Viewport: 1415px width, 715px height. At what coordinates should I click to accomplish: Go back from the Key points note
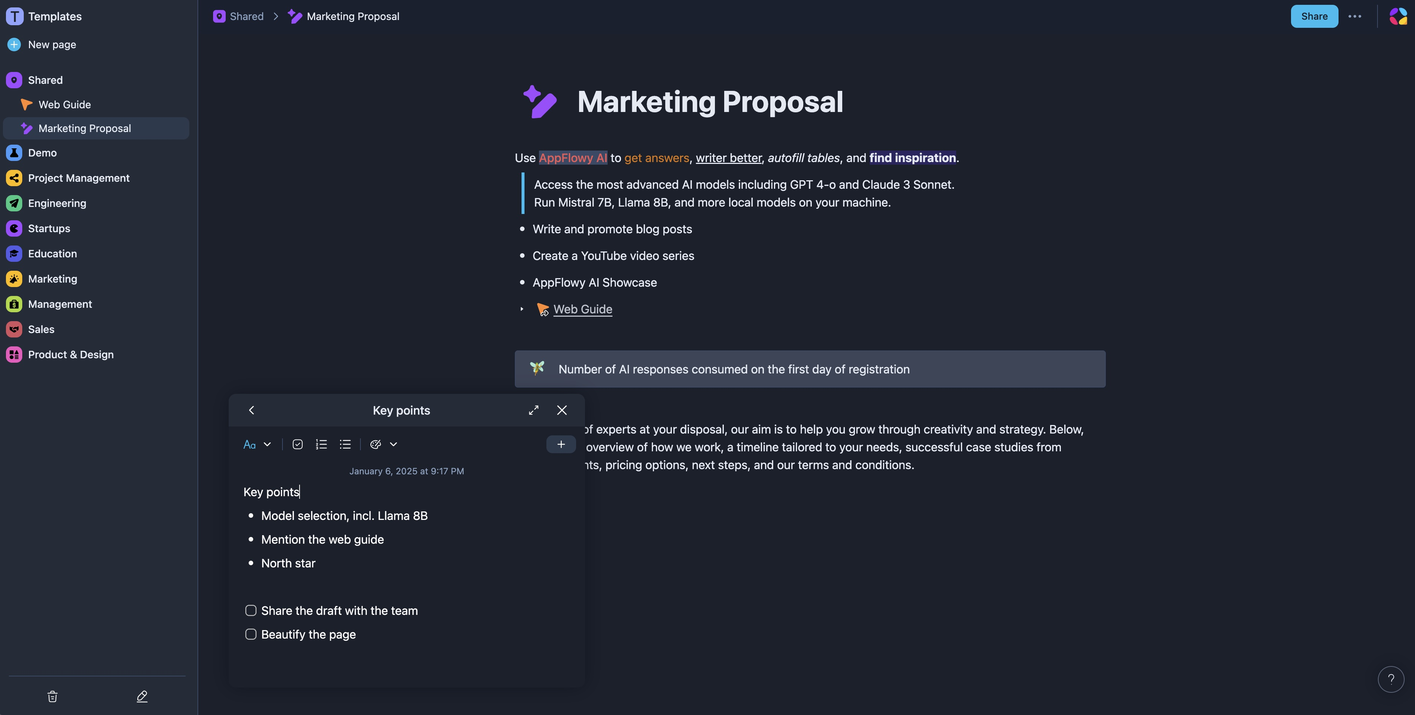pos(252,411)
